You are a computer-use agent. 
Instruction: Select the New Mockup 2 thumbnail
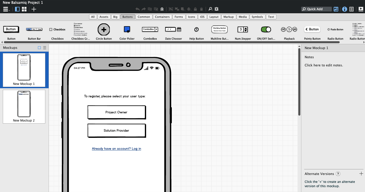click(x=24, y=107)
